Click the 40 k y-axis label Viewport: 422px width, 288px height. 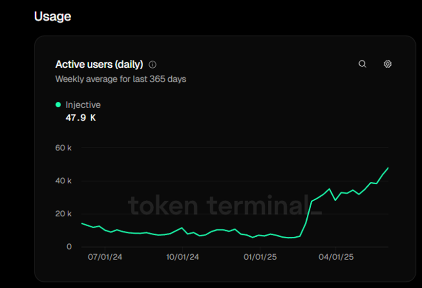(63, 181)
